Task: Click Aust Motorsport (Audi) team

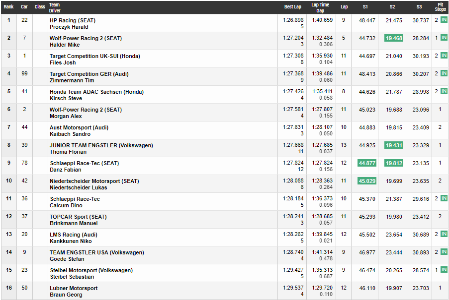Action: click(79, 127)
